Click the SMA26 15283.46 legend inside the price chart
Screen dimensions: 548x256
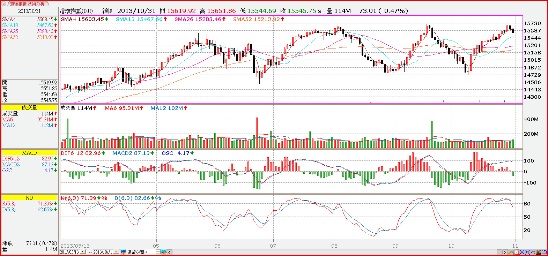(x=200, y=19)
